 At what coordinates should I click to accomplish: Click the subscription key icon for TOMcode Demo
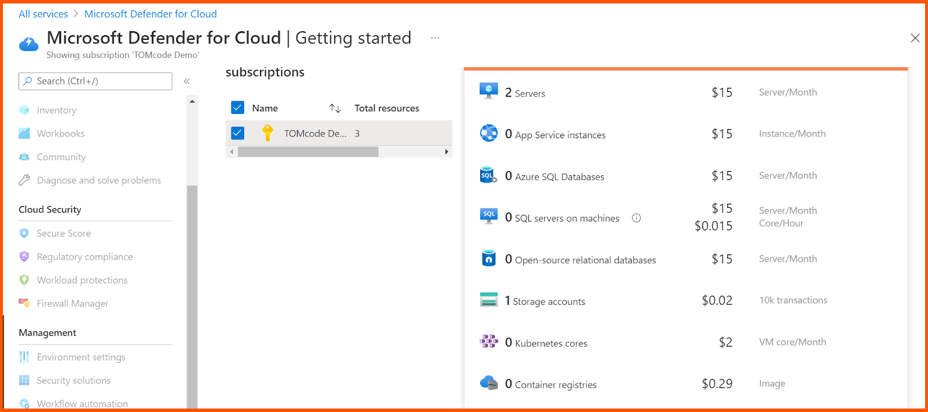[267, 133]
